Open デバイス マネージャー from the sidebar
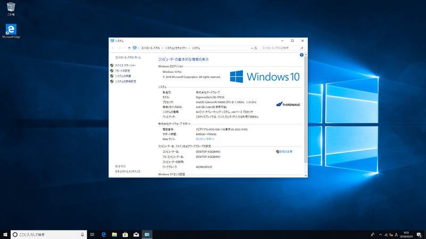Viewport: 426px width, 239px height. [125, 65]
